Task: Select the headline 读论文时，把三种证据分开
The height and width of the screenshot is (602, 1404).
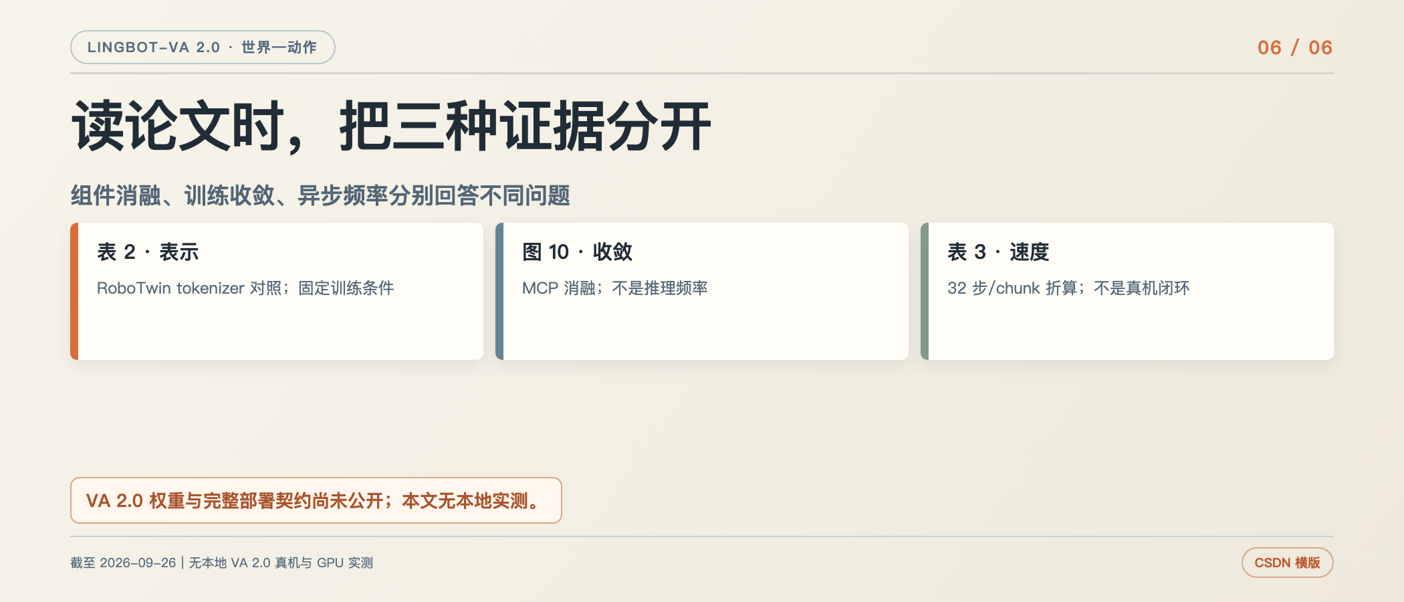Action: (391, 127)
